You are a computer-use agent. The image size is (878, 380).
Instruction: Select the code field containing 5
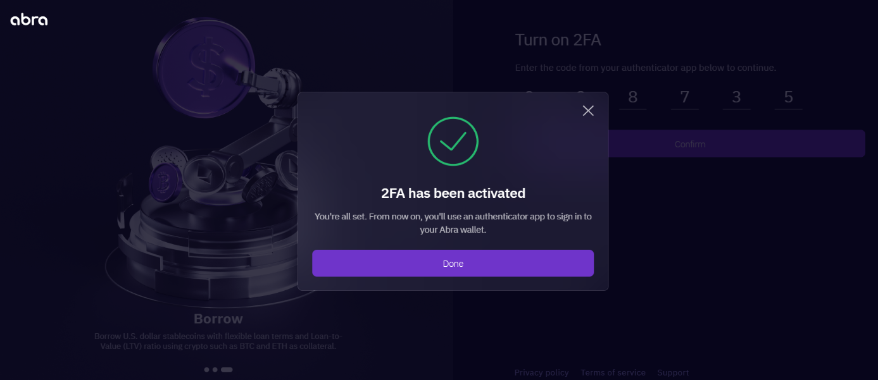(x=788, y=97)
